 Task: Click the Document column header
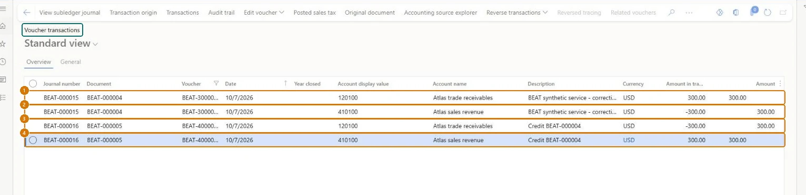[x=99, y=84]
